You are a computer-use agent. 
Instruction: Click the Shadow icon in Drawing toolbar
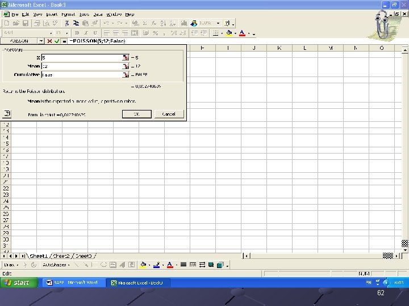[x=211, y=265]
